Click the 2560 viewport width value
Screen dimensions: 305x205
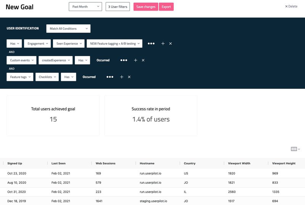tap(232, 192)
